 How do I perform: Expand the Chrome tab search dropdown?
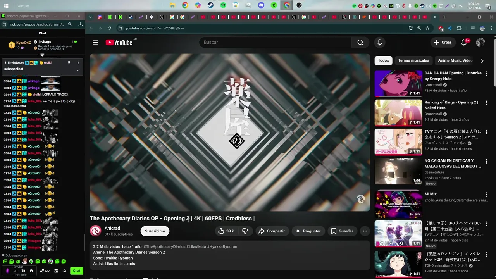[90, 17]
